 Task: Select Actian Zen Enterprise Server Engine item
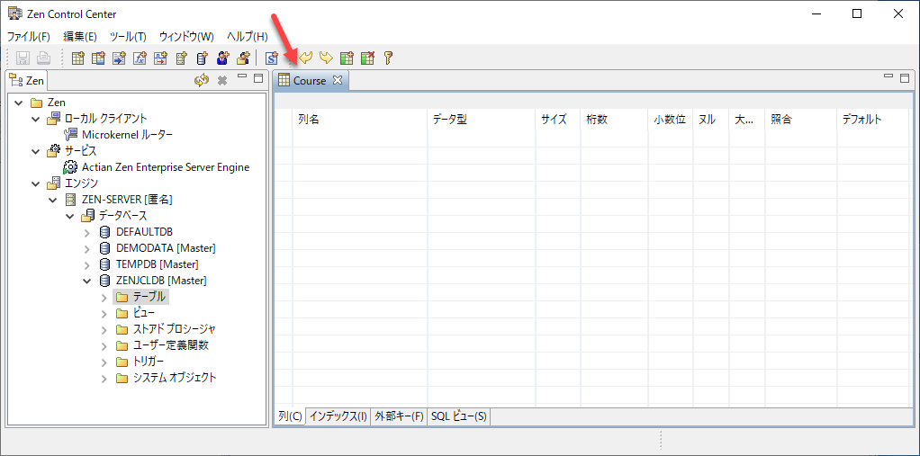pos(165,167)
